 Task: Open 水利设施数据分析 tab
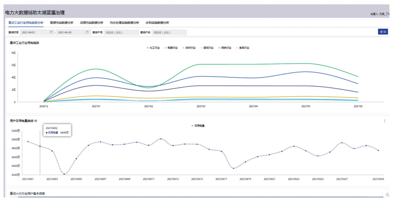coord(157,23)
